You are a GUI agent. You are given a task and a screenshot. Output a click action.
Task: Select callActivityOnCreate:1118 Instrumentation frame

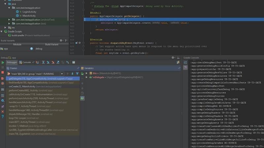coord(43,94)
